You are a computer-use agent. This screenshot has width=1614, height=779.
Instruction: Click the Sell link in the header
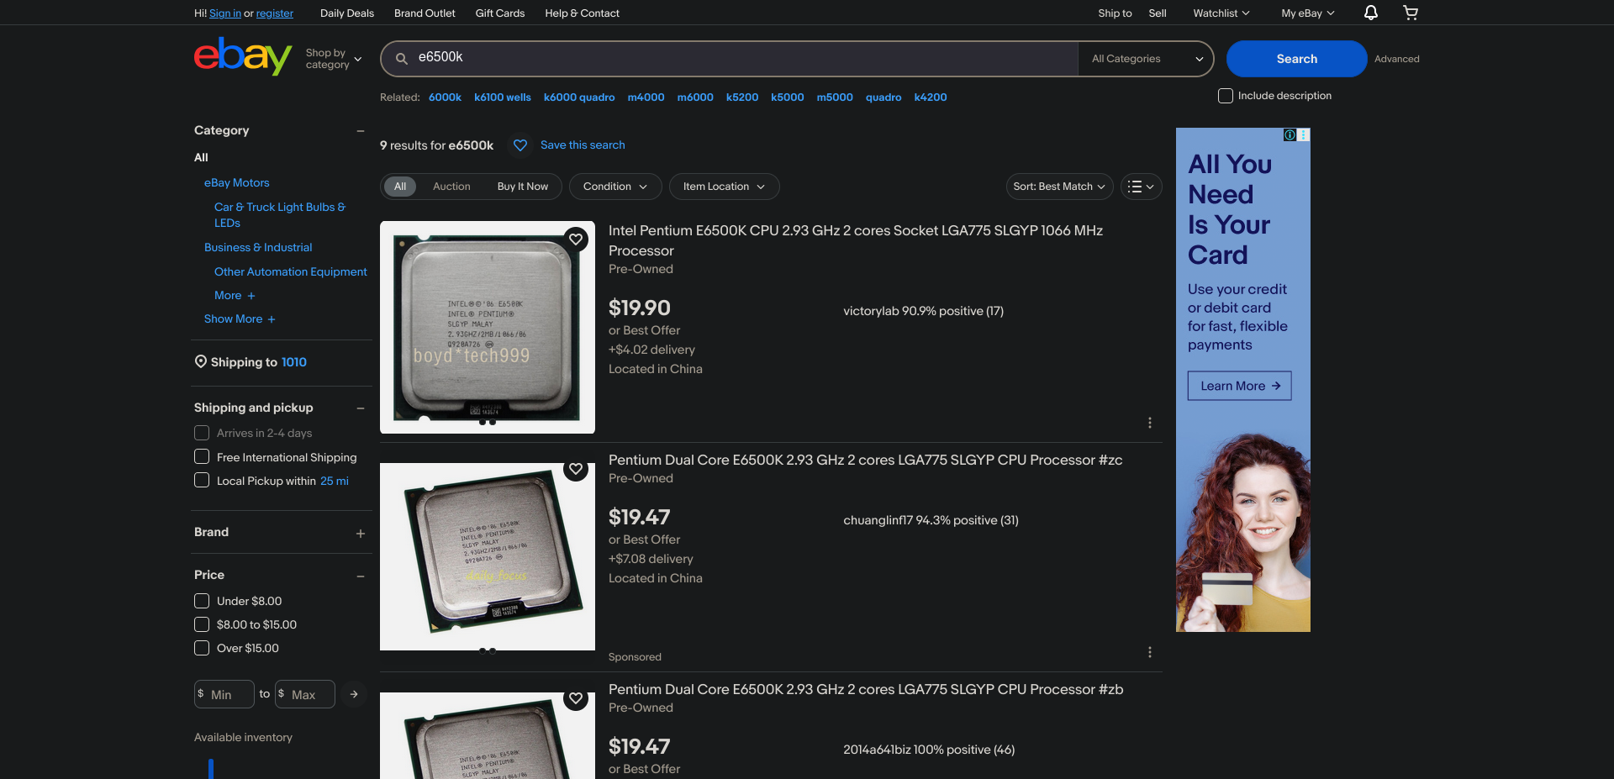1158,13
